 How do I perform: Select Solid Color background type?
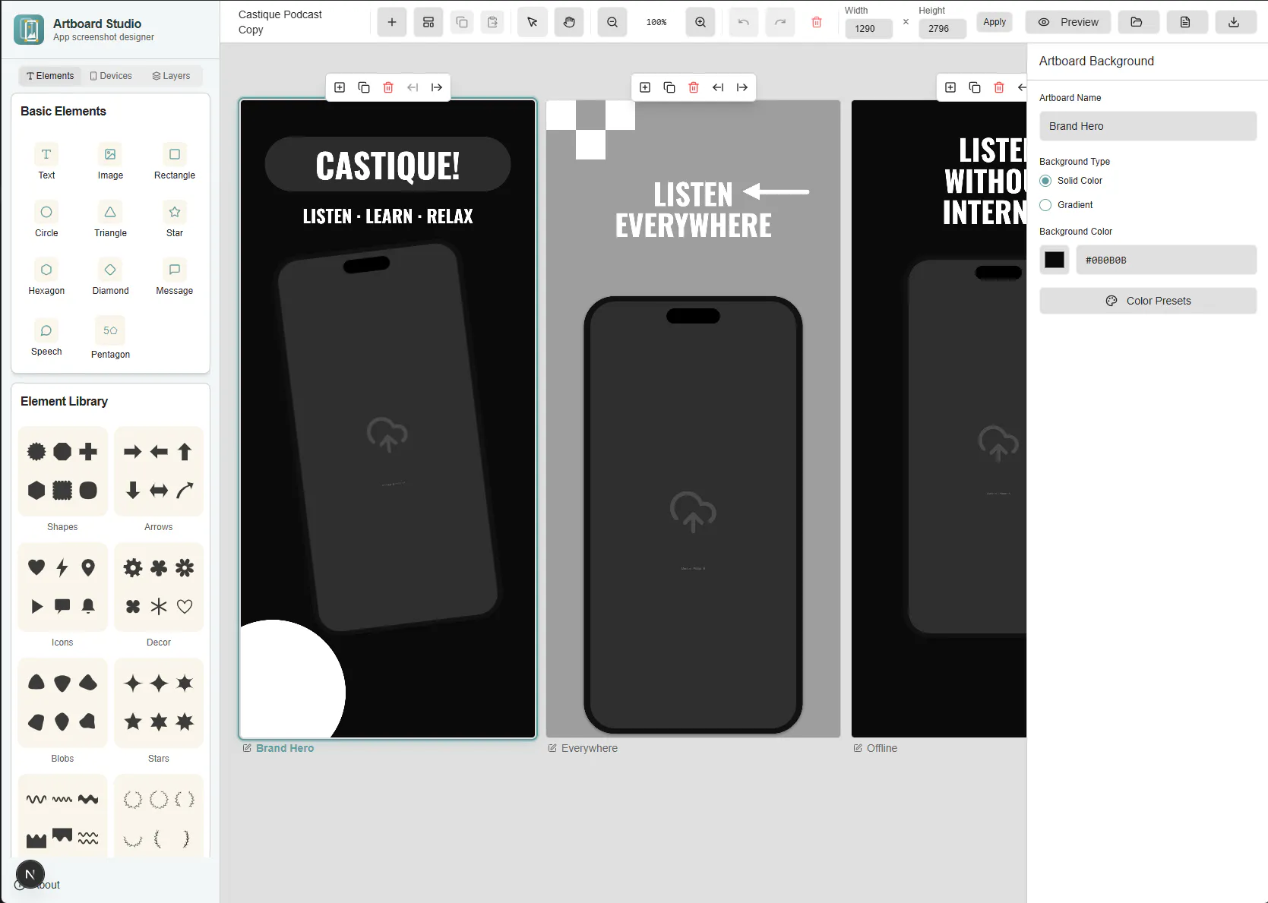click(1045, 181)
